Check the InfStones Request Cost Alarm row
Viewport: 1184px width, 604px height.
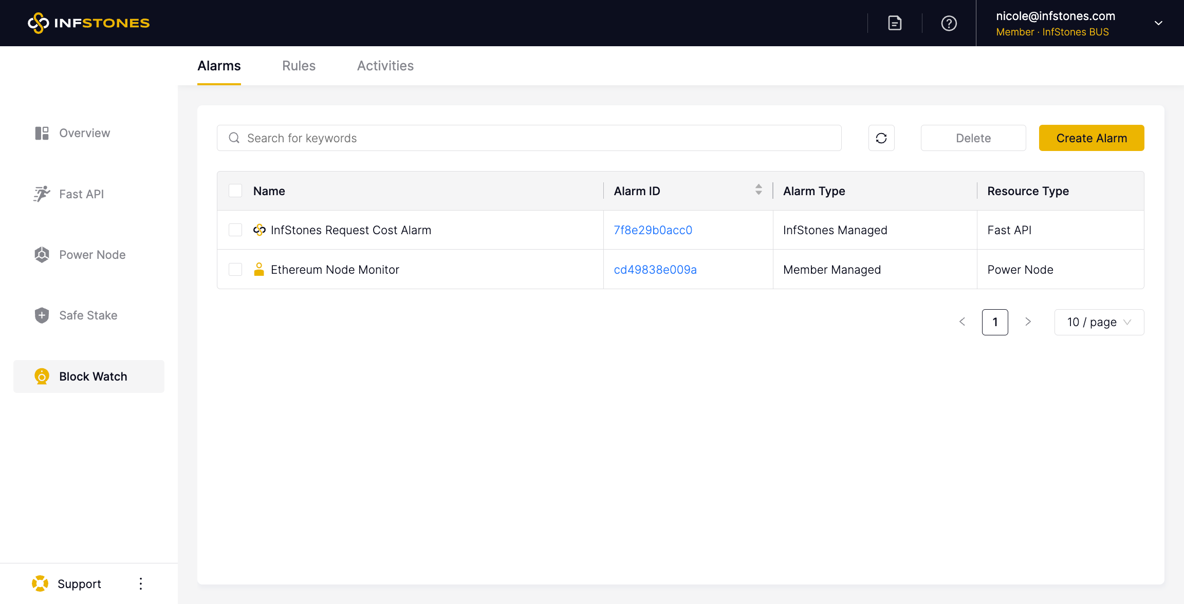235,230
